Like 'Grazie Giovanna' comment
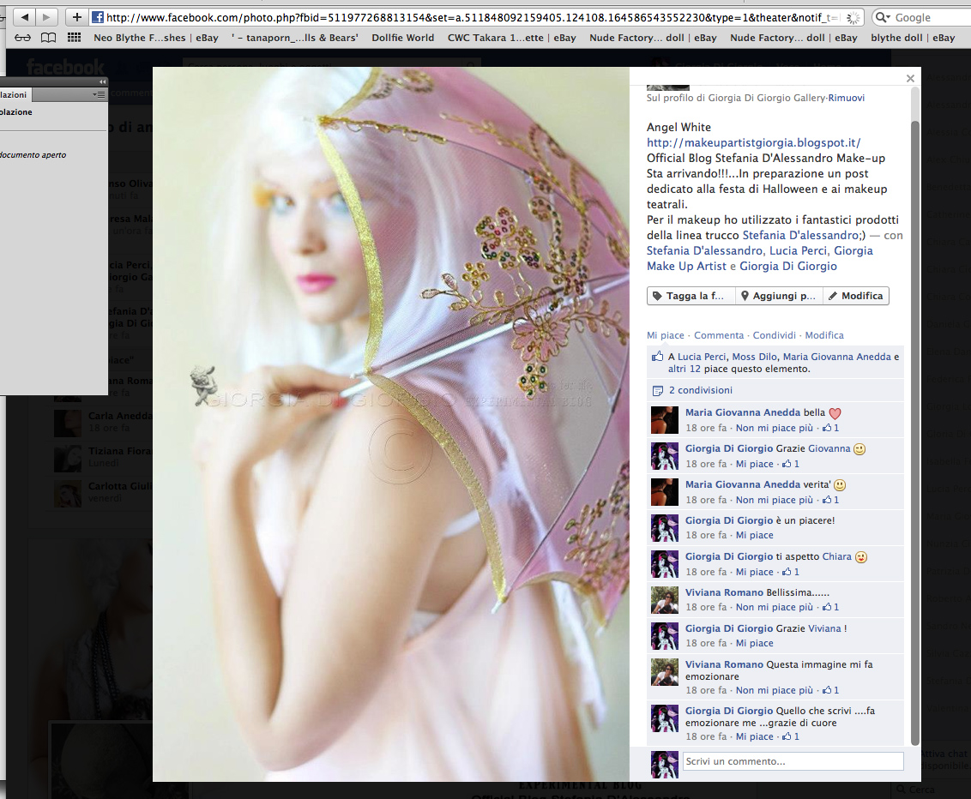 [x=754, y=464]
